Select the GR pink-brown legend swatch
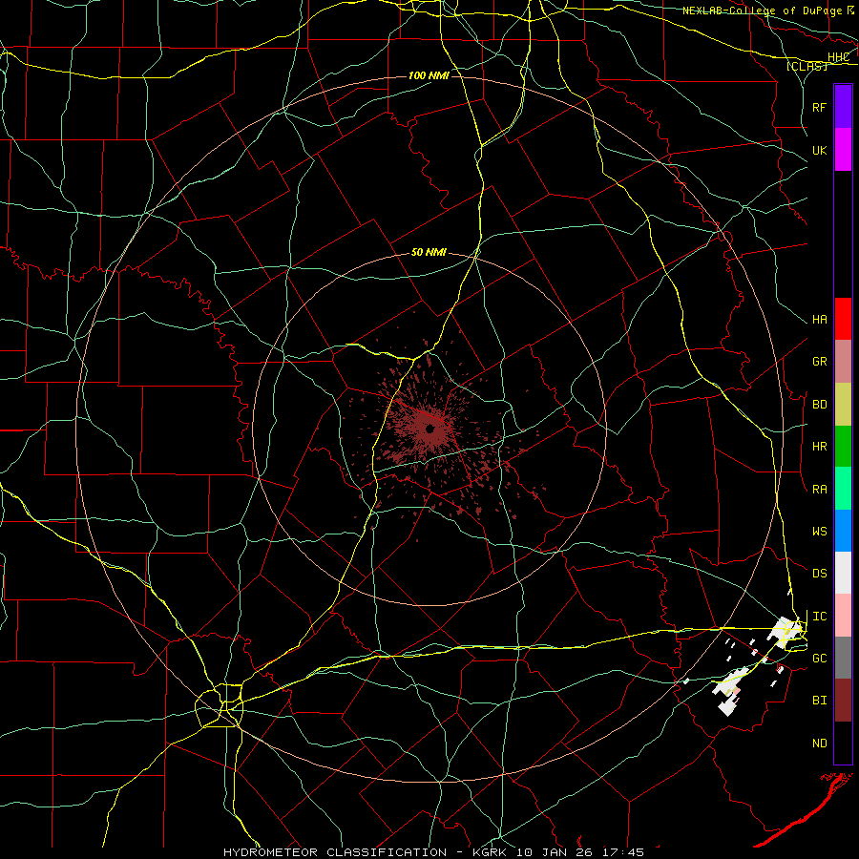The image size is (859, 859). click(843, 361)
